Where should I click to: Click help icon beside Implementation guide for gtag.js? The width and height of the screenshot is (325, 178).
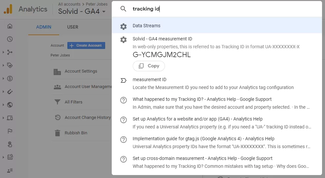pyautogui.click(x=123, y=140)
